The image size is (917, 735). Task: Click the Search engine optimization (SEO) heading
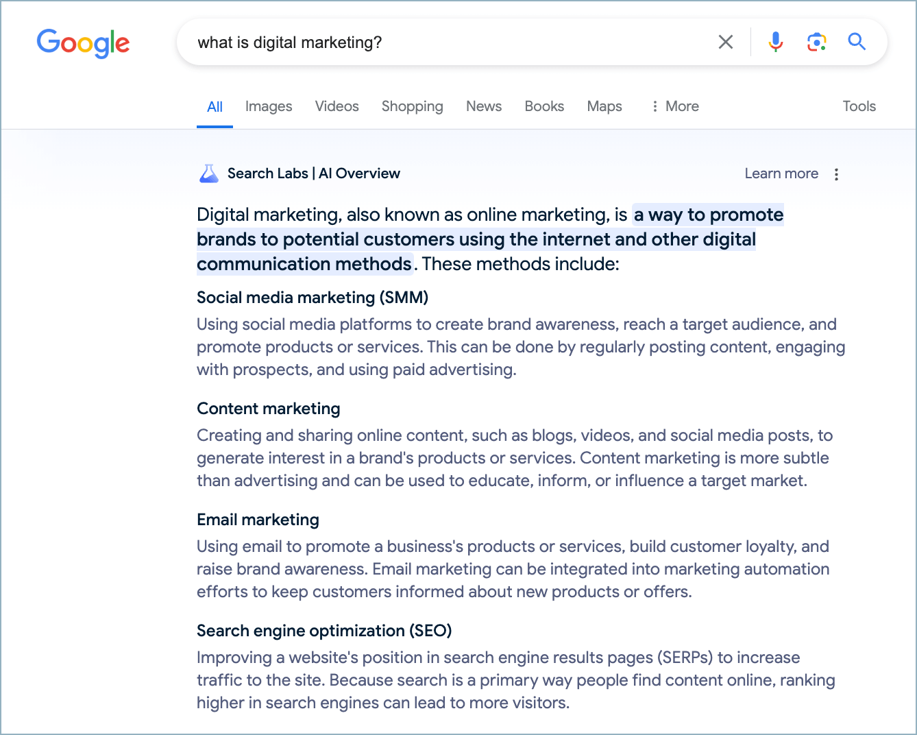(324, 631)
